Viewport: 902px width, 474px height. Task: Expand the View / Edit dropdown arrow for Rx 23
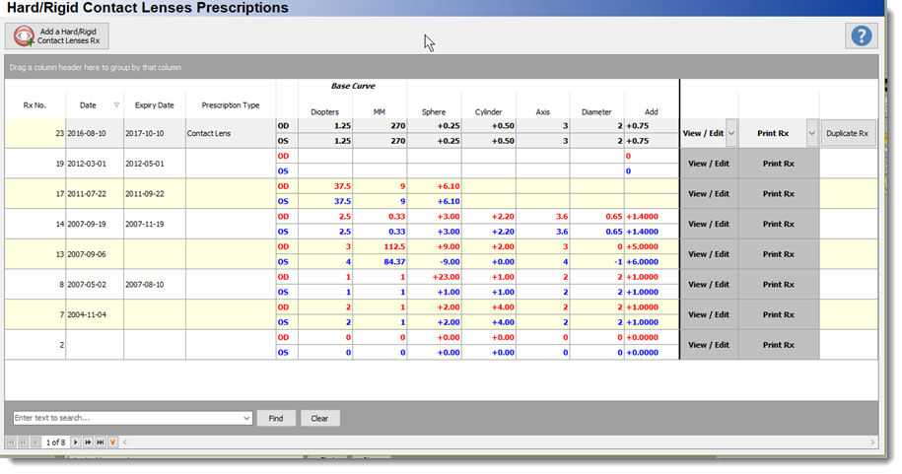tap(731, 133)
